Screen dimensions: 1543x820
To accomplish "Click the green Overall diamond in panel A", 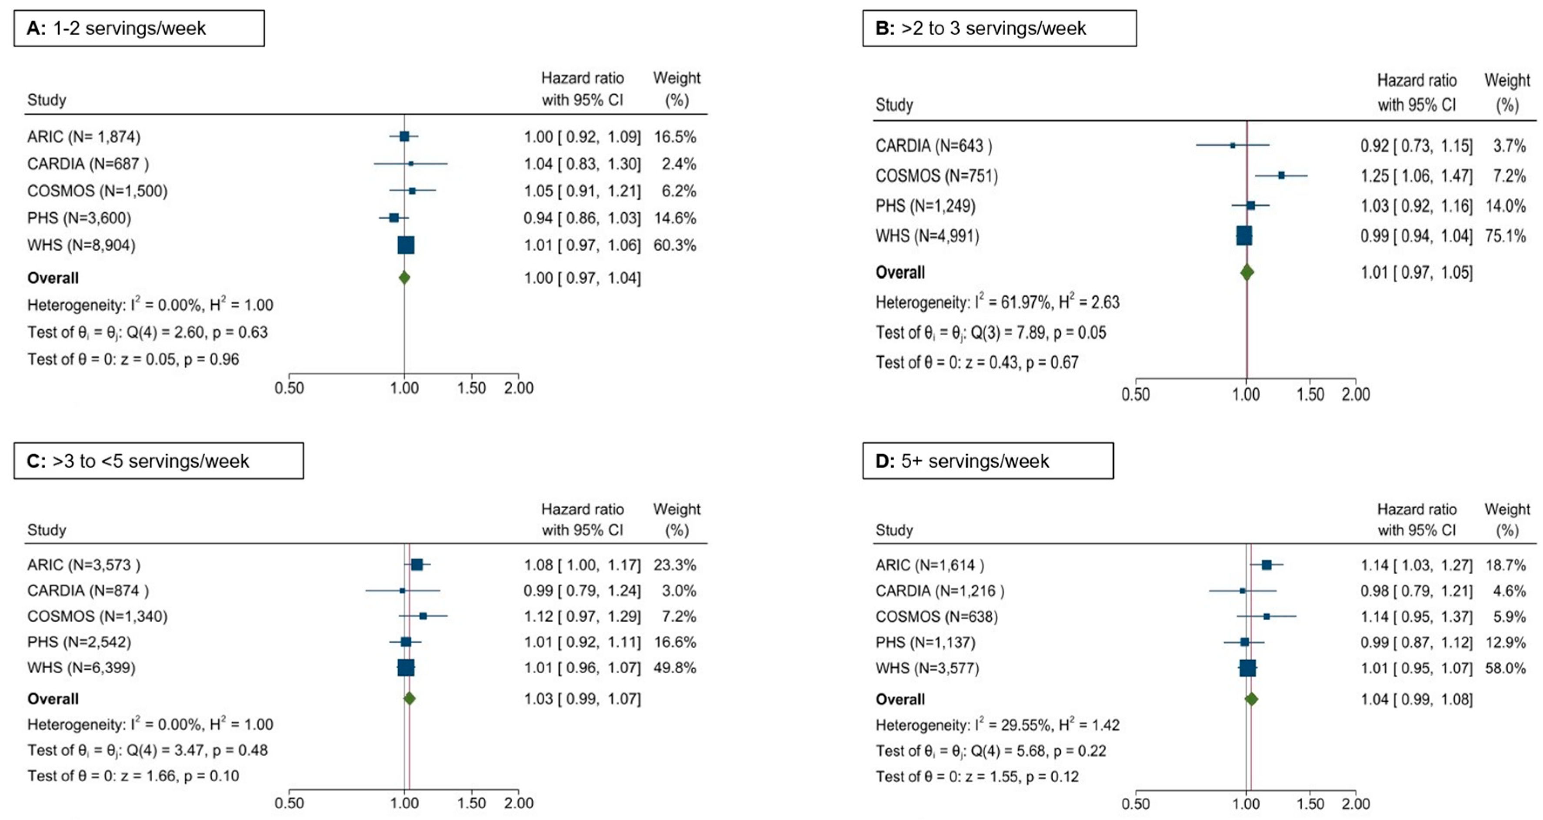I will click(404, 278).
